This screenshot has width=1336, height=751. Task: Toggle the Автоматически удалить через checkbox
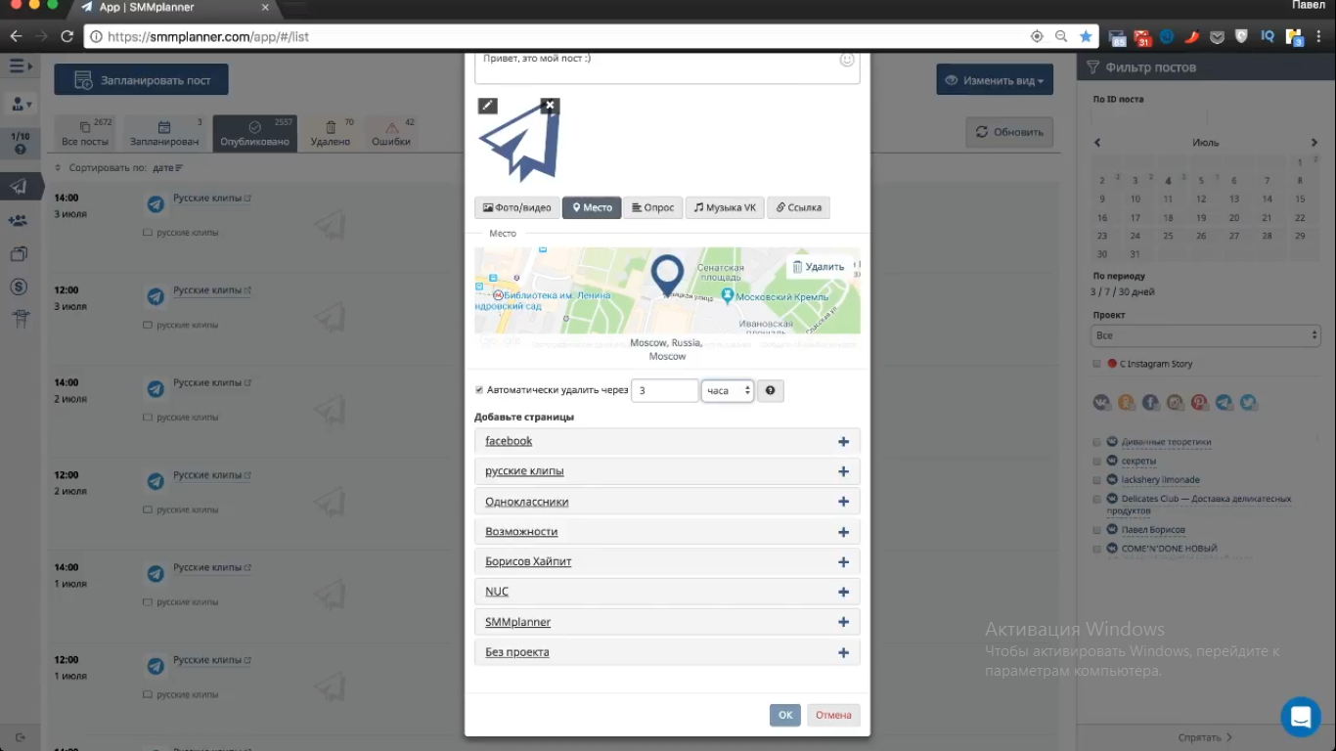(x=479, y=390)
